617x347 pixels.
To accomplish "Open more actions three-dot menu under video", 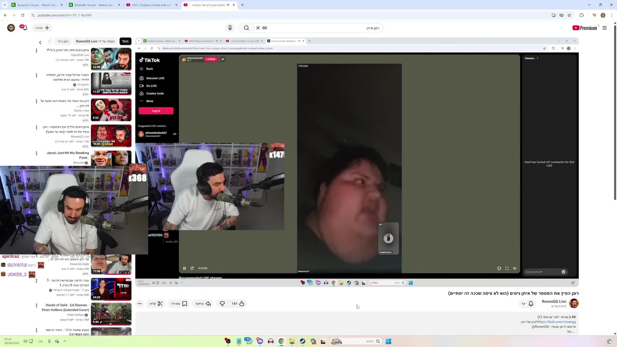I will click(x=139, y=304).
